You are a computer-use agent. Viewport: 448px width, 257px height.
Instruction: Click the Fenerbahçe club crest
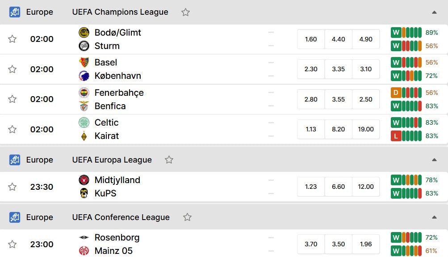(x=84, y=93)
